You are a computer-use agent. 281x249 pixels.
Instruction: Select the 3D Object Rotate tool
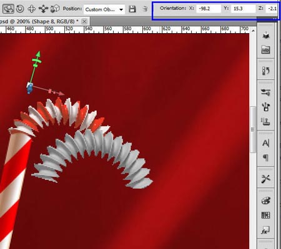[8, 9]
